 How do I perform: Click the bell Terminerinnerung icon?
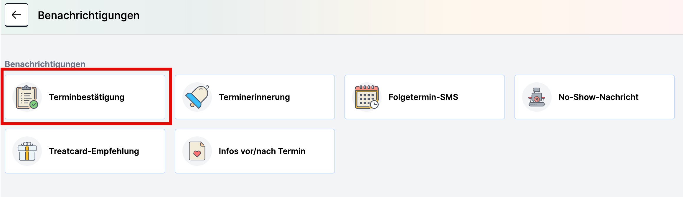click(197, 97)
